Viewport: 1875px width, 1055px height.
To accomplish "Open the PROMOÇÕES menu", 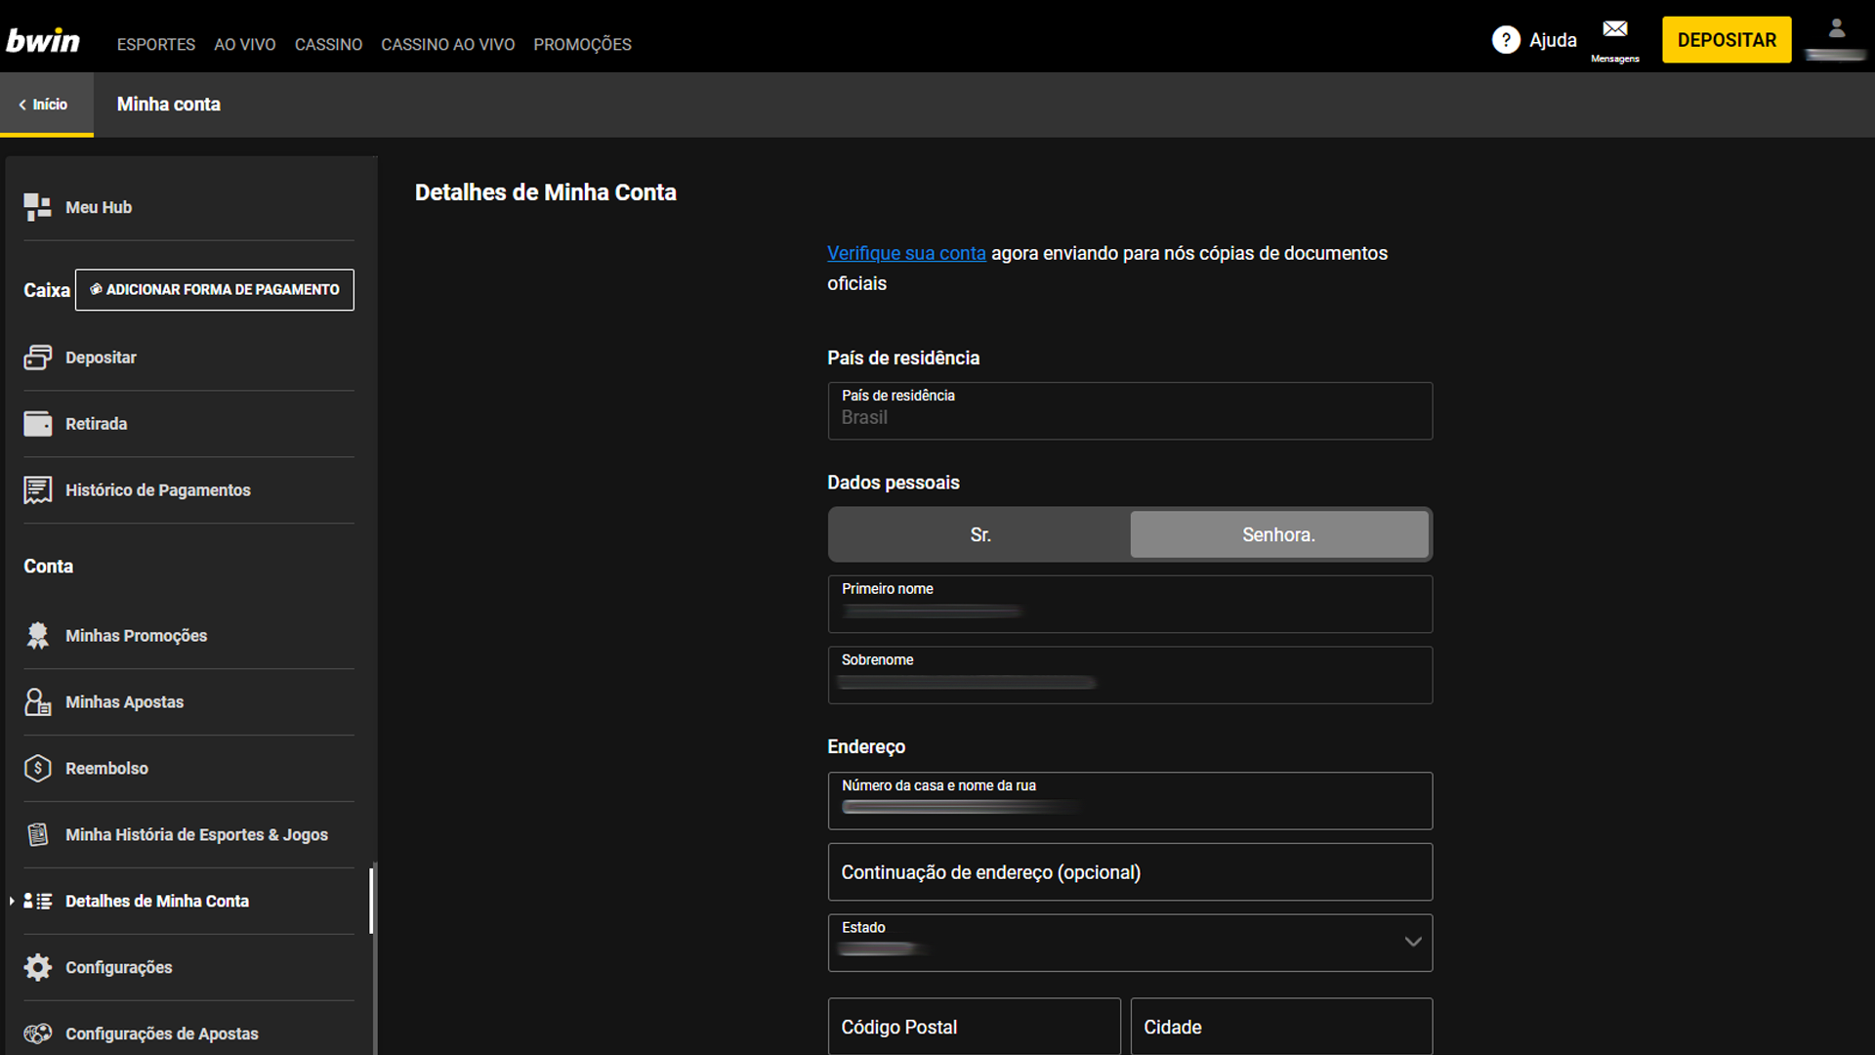I will 582,44.
